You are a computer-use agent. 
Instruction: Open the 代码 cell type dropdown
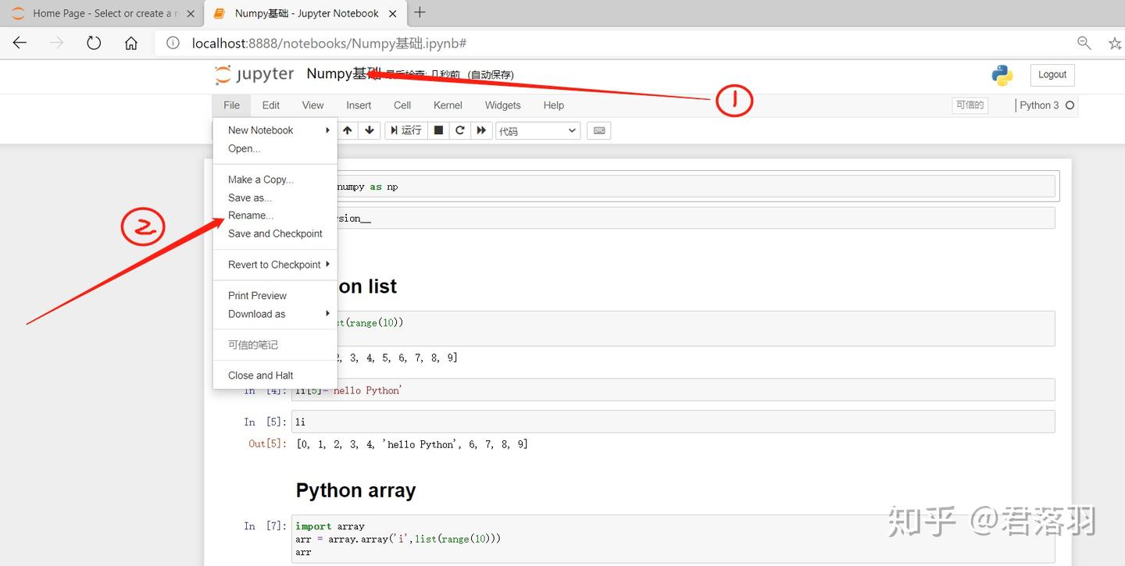click(537, 130)
